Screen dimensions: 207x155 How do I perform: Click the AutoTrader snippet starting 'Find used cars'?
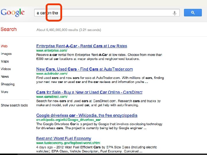[x=100, y=80]
